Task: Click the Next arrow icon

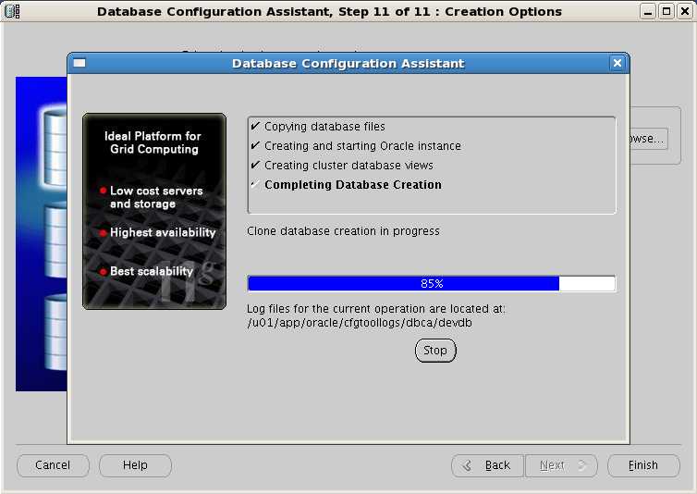Action: (x=581, y=465)
